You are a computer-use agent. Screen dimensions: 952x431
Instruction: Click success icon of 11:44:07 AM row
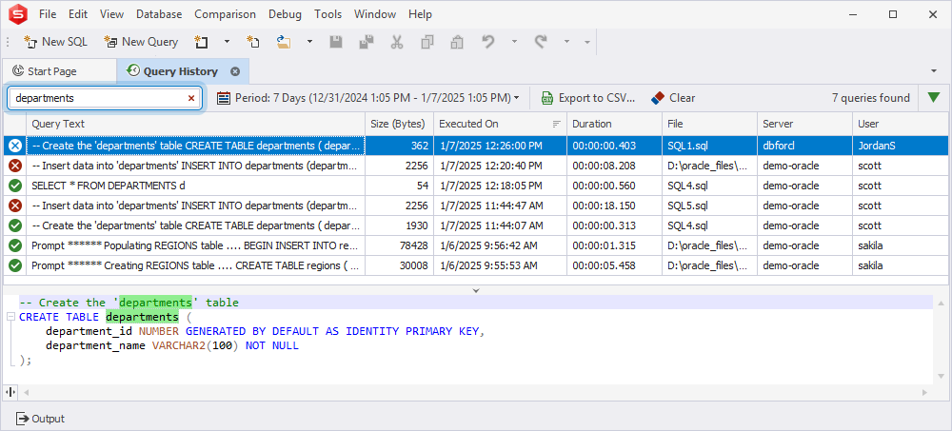click(x=15, y=225)
